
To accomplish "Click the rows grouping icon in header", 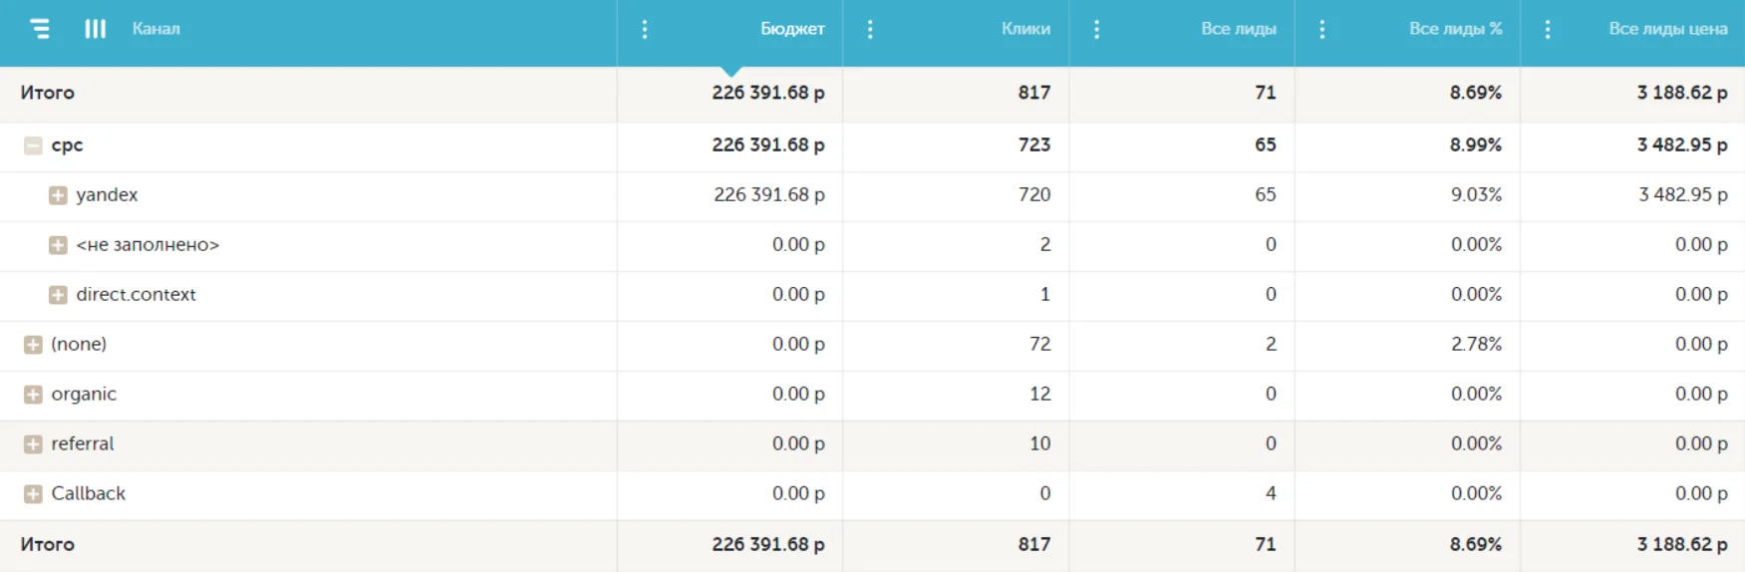I will [x=40, y=29].
